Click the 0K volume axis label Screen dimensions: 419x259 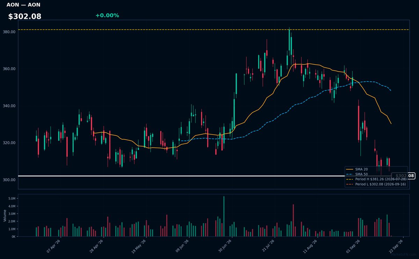click(14, 237)
